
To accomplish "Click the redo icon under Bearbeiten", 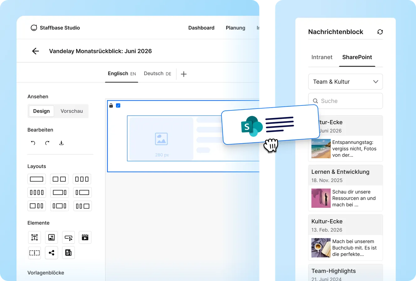I will 47,143.
